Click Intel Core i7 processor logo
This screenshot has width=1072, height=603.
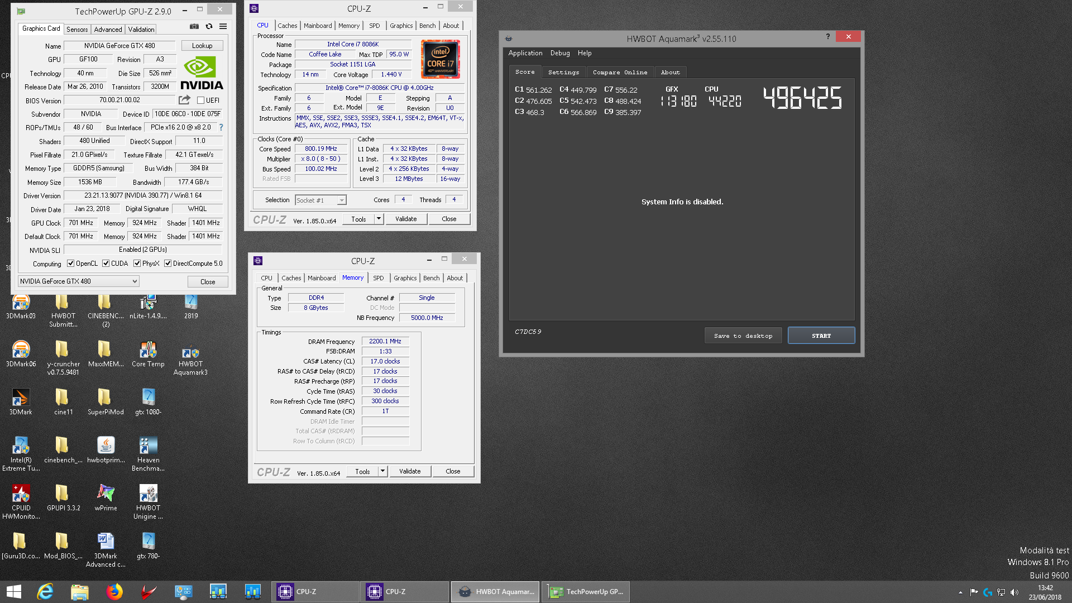click(x=440, y=59)
